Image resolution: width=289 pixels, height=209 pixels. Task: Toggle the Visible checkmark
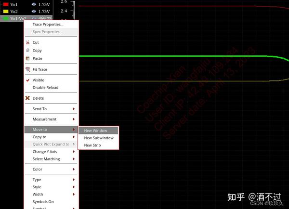[x=28, y=80]
